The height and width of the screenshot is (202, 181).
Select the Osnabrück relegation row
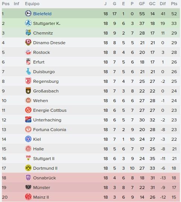(91, 178)
